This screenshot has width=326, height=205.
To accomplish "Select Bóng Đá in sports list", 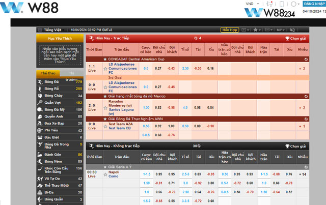I will pos(51,82).
